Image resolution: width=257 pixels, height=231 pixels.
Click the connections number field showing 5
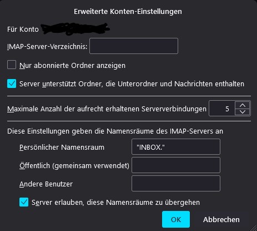tap(222, 109)
